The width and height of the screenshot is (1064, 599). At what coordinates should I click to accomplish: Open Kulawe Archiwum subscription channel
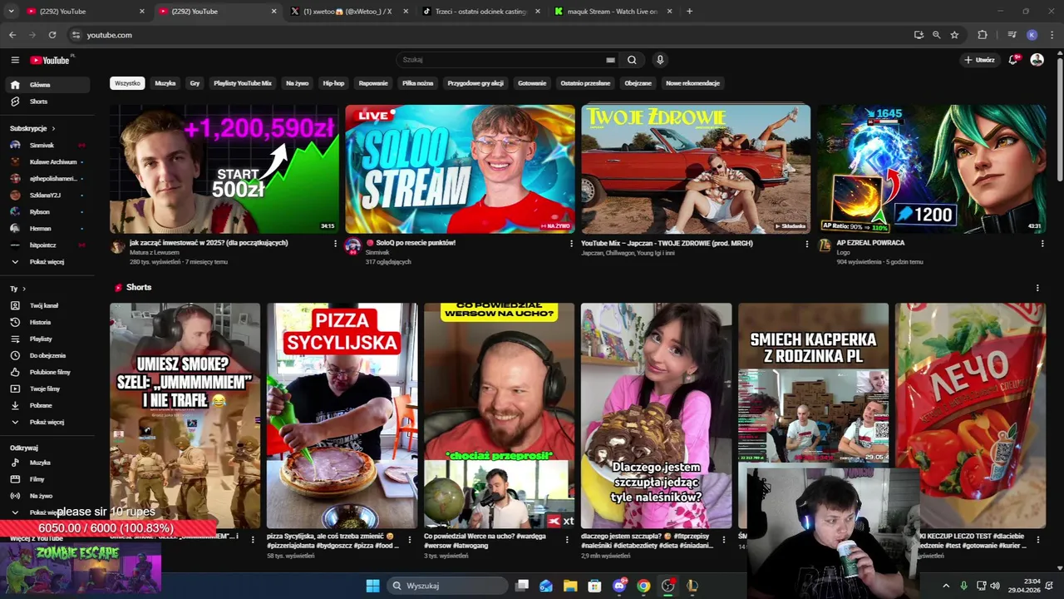click(x=47, y=161)
